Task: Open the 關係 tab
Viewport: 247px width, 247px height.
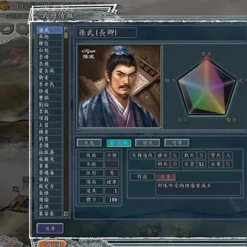Action: point(147,143)
